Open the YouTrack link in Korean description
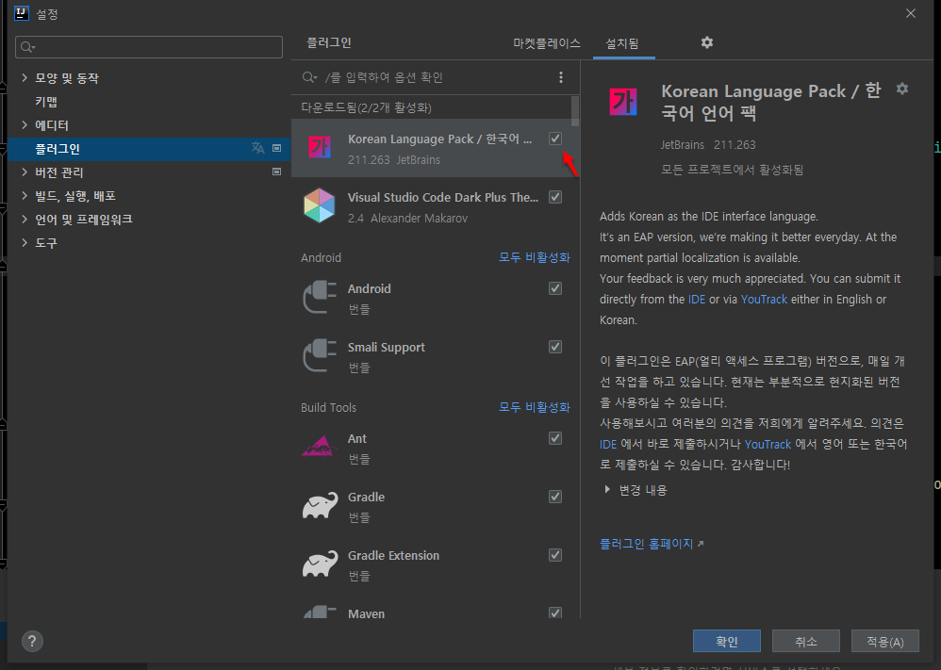The height and width of the screenshot is (670, 941). (x=768, y=445)
